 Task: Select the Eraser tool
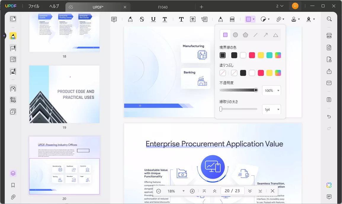(232, 19)
